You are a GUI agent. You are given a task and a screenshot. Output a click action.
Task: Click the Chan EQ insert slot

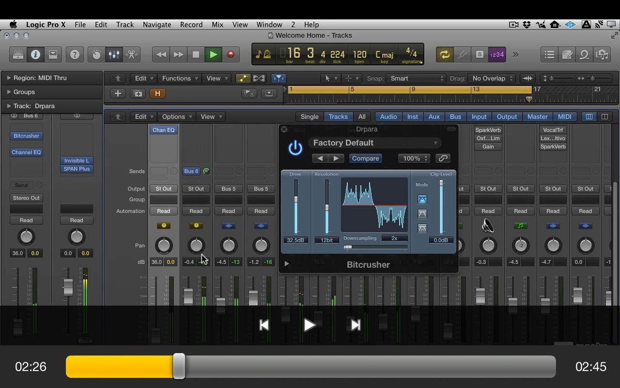[x=164, y=130]
